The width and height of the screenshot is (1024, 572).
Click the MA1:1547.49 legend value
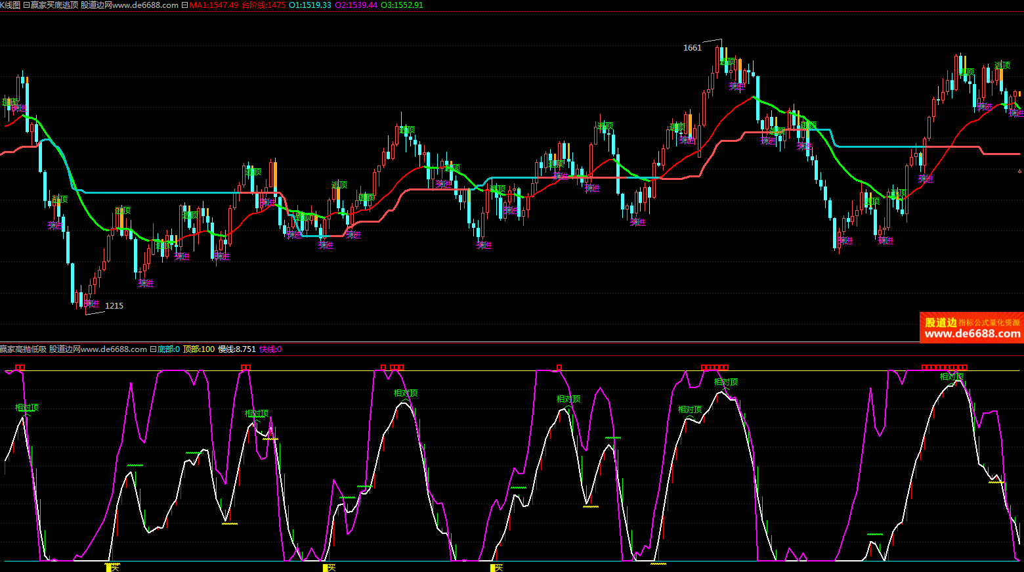[x=214, y=5]
